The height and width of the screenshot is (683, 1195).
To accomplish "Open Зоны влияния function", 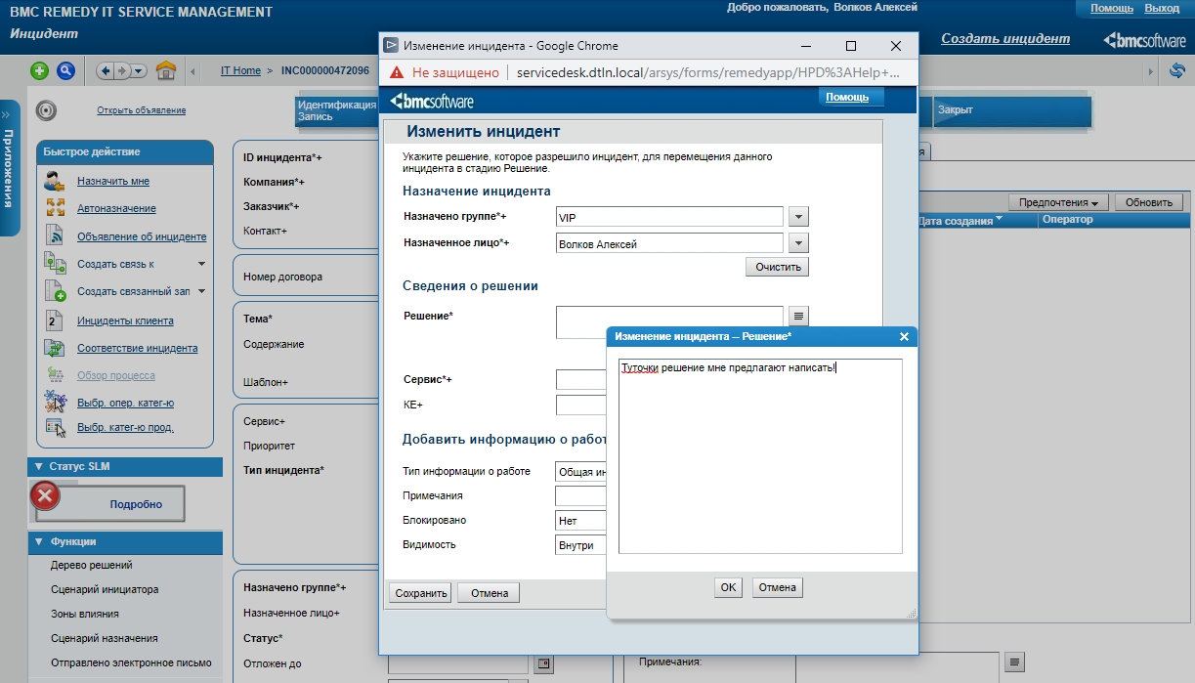I will click(85, 614).
